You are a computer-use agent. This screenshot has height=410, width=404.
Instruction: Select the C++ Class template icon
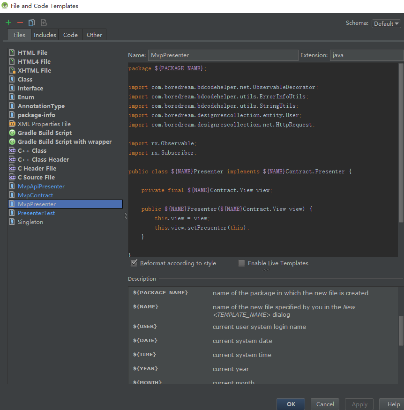tap(13, 150)
